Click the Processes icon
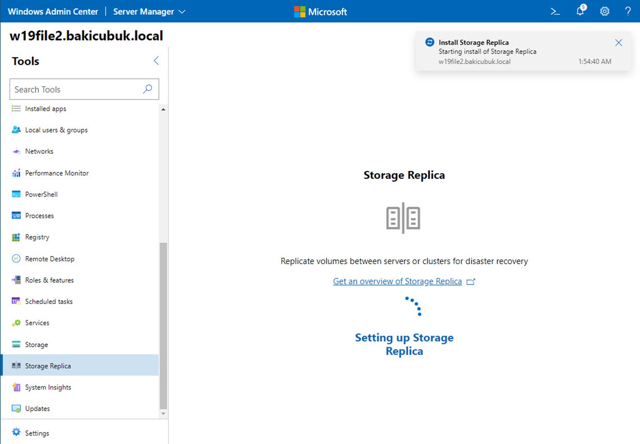Viewport: 640px width, 444px height. click(16, 216)
